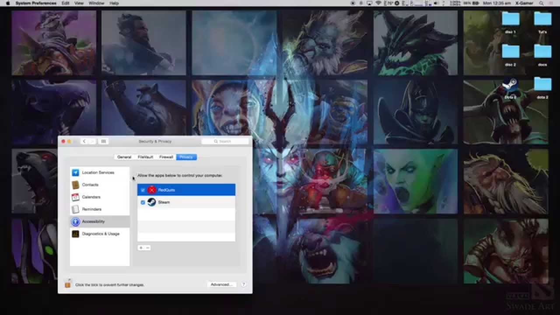Click the Advanced... button
Viewport: 560px width, 315px height.
[x=221, y=284]
